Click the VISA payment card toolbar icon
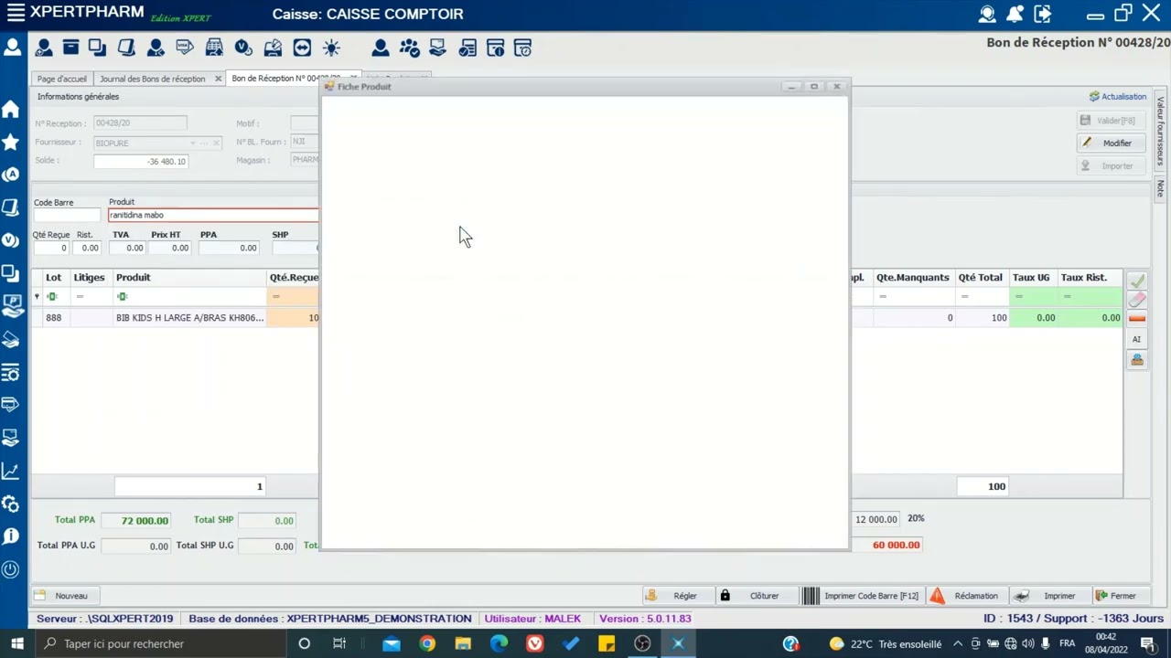 (x=185, y=48)
